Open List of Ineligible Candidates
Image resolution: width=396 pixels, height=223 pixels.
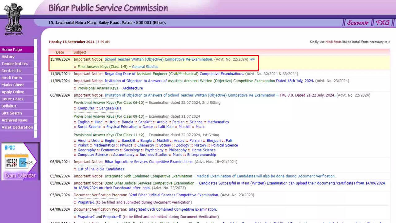coord(101,169)
